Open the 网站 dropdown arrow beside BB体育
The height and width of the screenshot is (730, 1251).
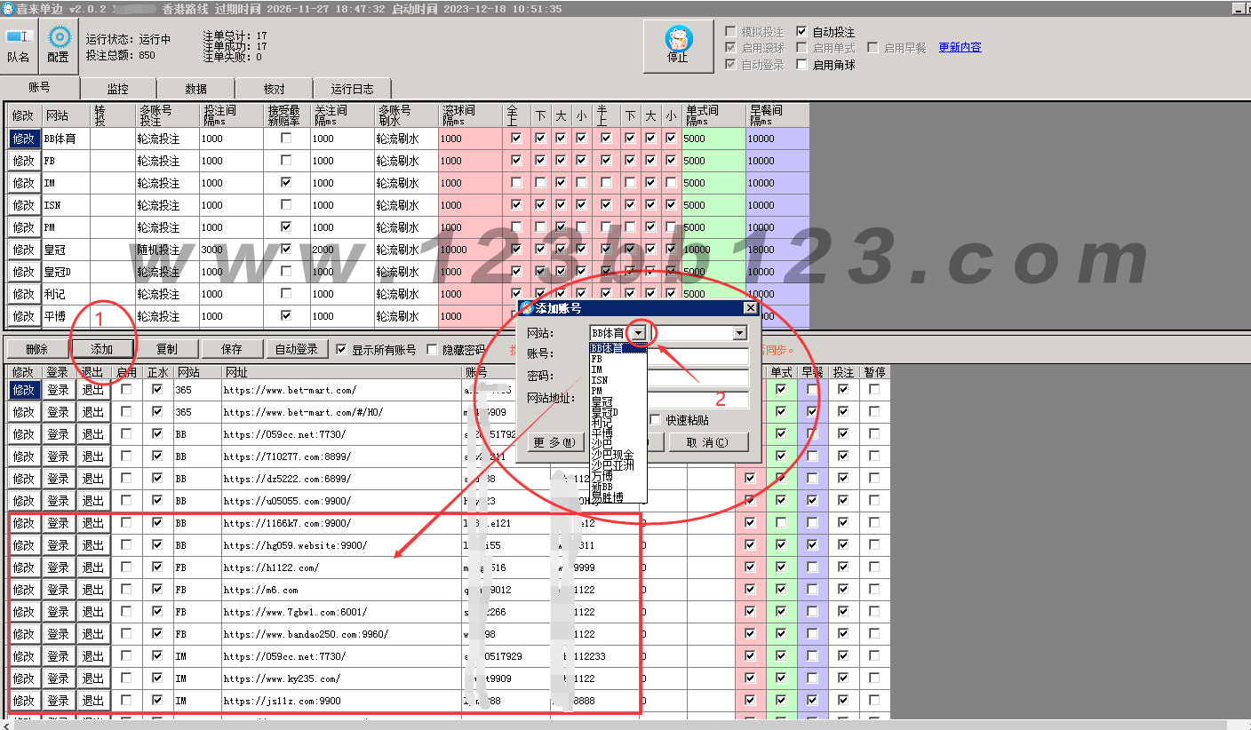638,333
